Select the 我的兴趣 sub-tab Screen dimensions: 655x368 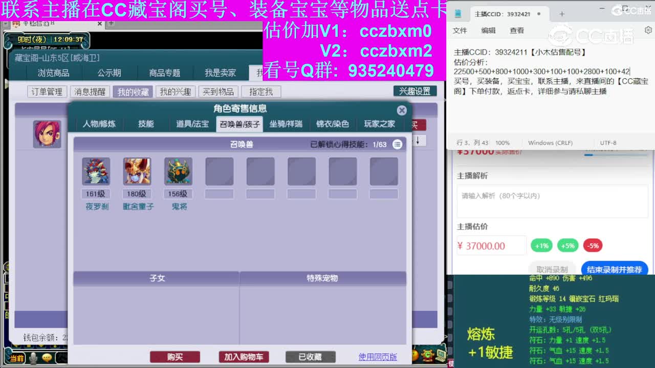175,91
